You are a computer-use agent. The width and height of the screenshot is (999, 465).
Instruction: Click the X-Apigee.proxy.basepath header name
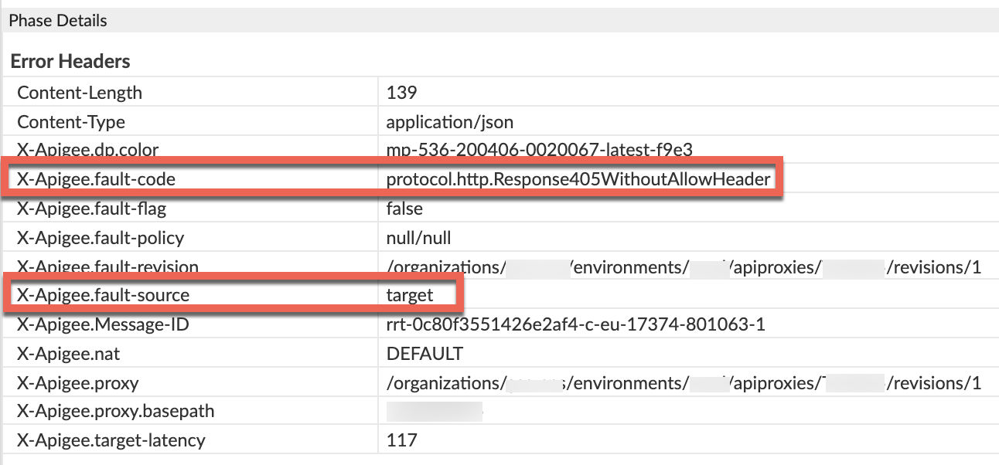[116, 412]
